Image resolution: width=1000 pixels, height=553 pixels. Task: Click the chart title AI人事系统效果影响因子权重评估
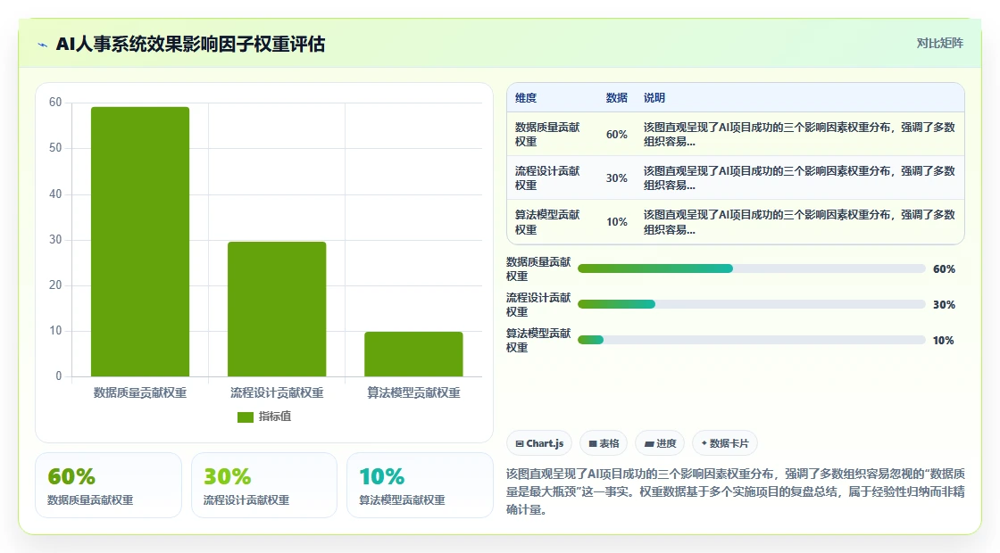click(191, 44)
